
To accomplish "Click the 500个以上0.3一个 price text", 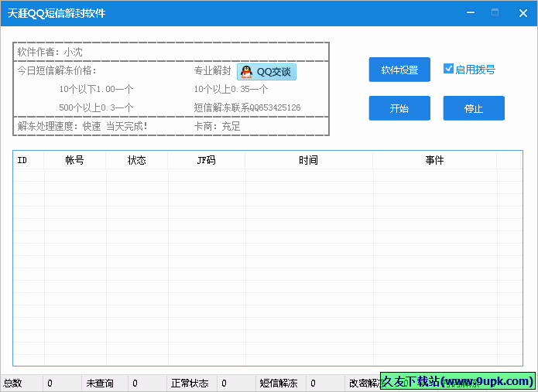I will click(96, 107).
